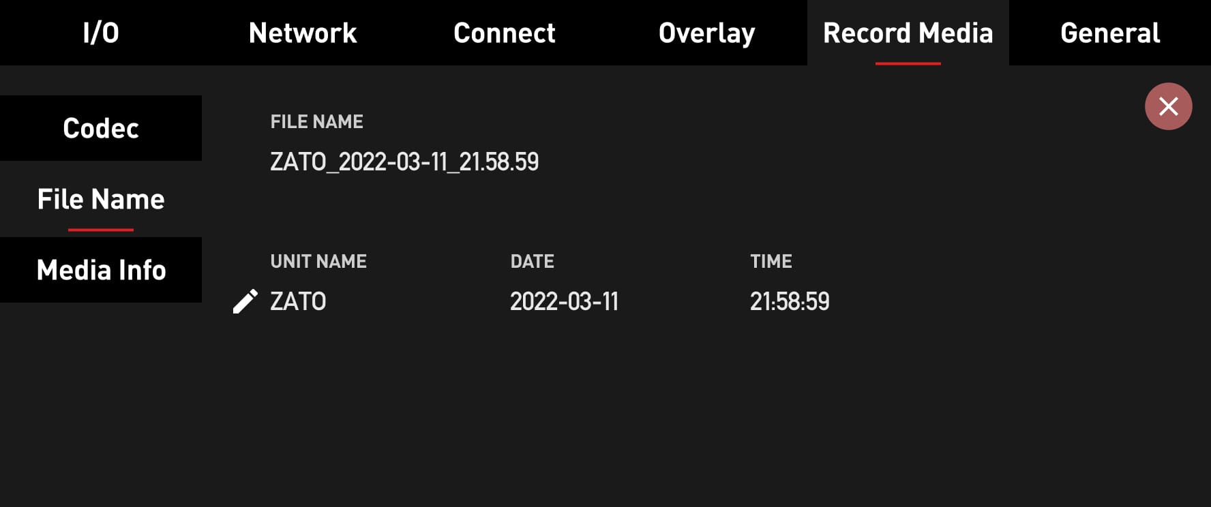The image size is (1211, 507).
Task: Open the Record Media tab
Action: [x=908, y=33]
